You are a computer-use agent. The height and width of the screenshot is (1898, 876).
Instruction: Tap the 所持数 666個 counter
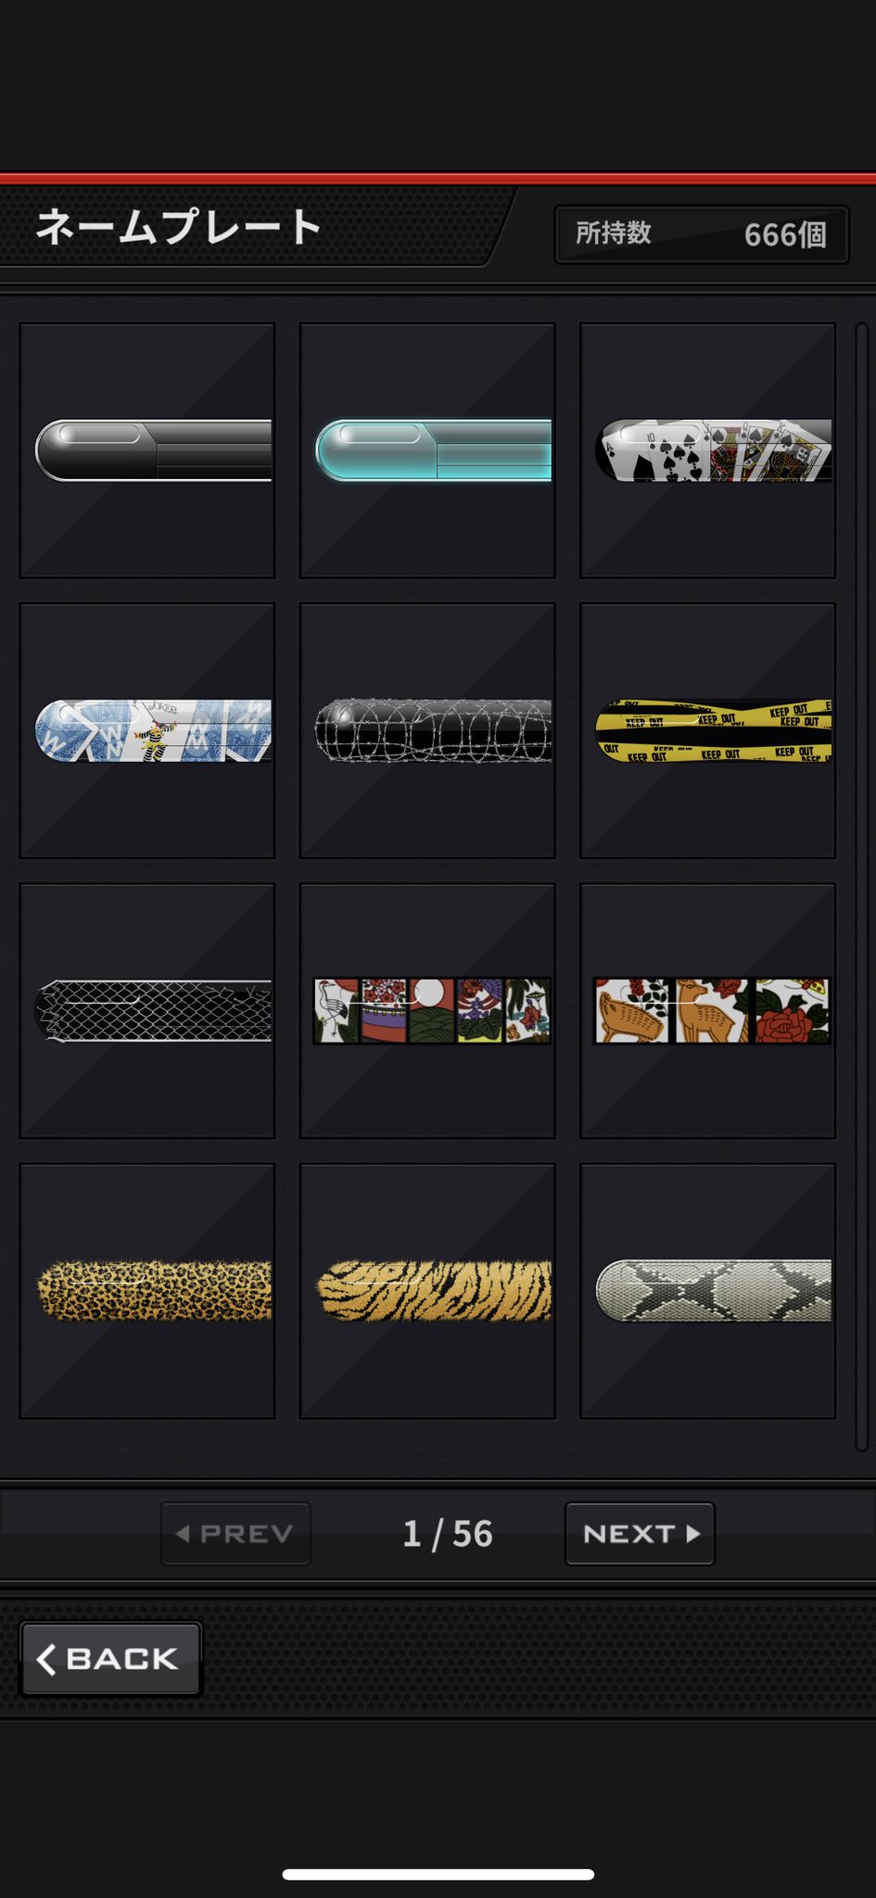(x=702, y=234)
